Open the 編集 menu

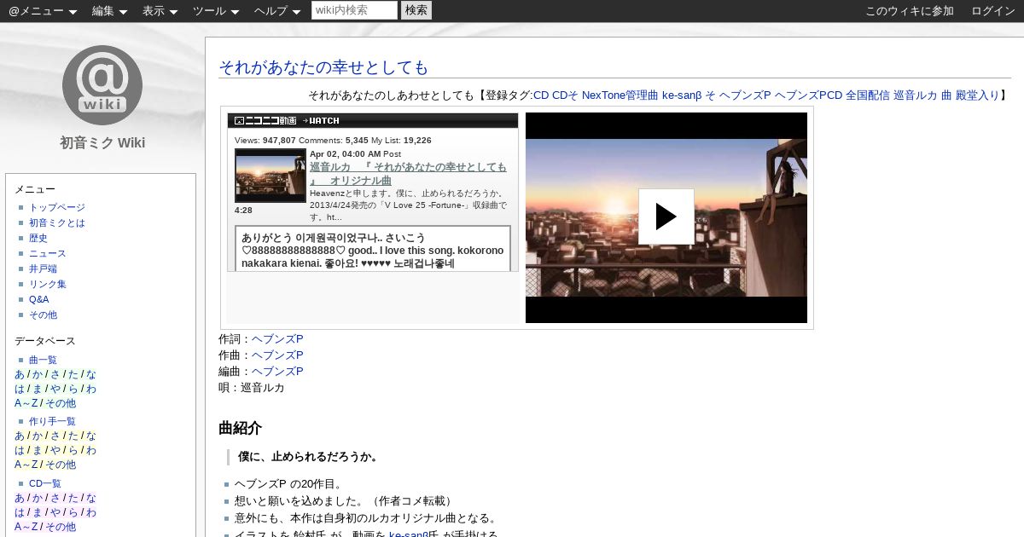109,11
